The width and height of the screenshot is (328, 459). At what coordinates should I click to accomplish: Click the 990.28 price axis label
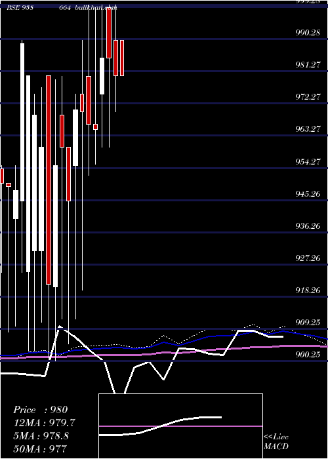point(308,33)
